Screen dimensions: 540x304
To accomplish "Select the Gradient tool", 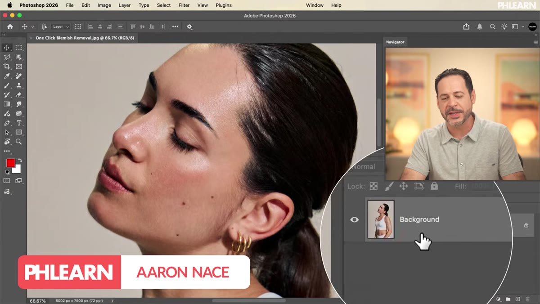I will (x=7, y=104).
